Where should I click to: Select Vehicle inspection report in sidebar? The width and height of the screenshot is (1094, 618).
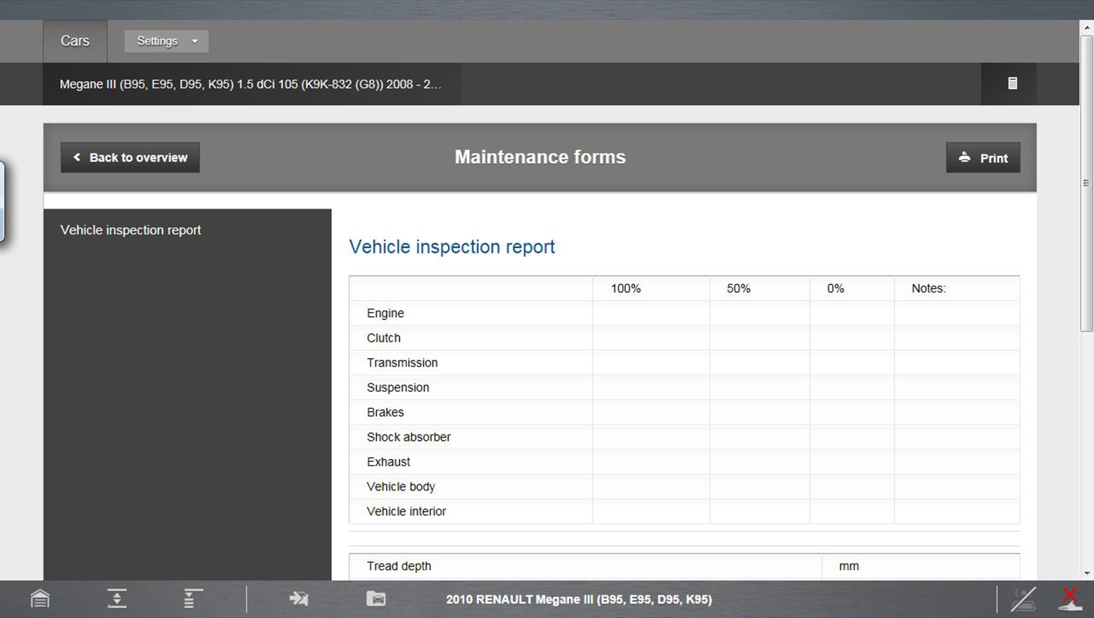131,230
